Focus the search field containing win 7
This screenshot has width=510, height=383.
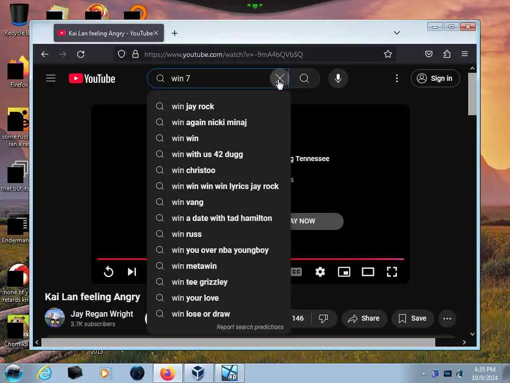click(x=217, y=78)
